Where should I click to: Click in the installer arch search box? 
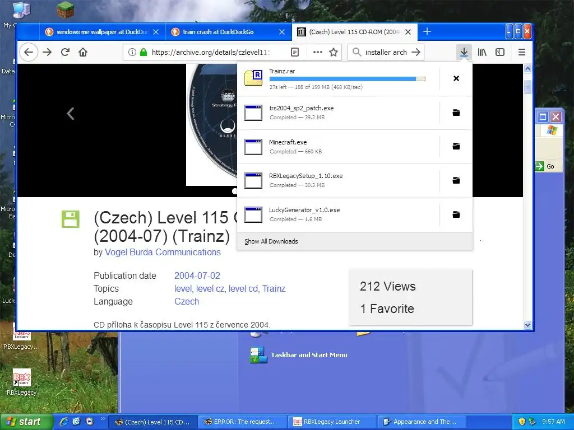(x=386, y=52)
